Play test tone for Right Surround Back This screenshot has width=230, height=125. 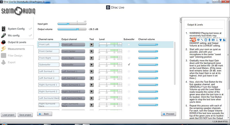point(91,105)
